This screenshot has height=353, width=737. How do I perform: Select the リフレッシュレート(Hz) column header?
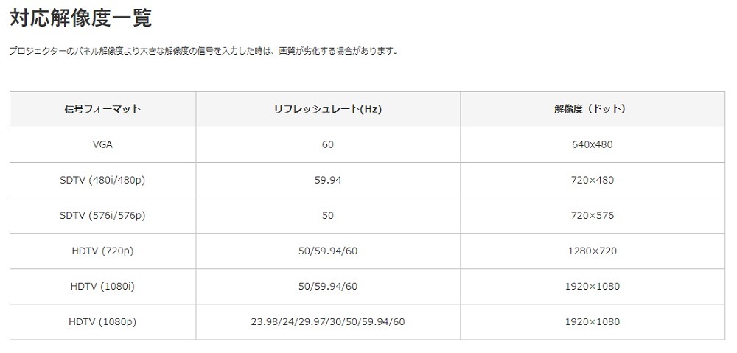(327, 109)
